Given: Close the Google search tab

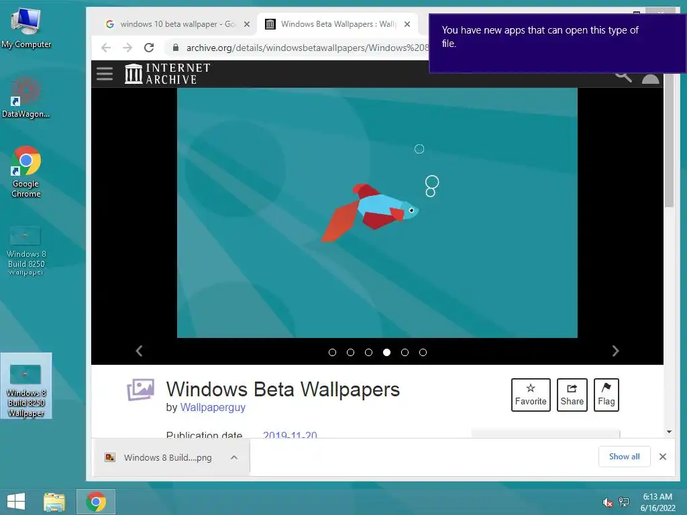Looking at the screenshot, I should pos(247,24).
